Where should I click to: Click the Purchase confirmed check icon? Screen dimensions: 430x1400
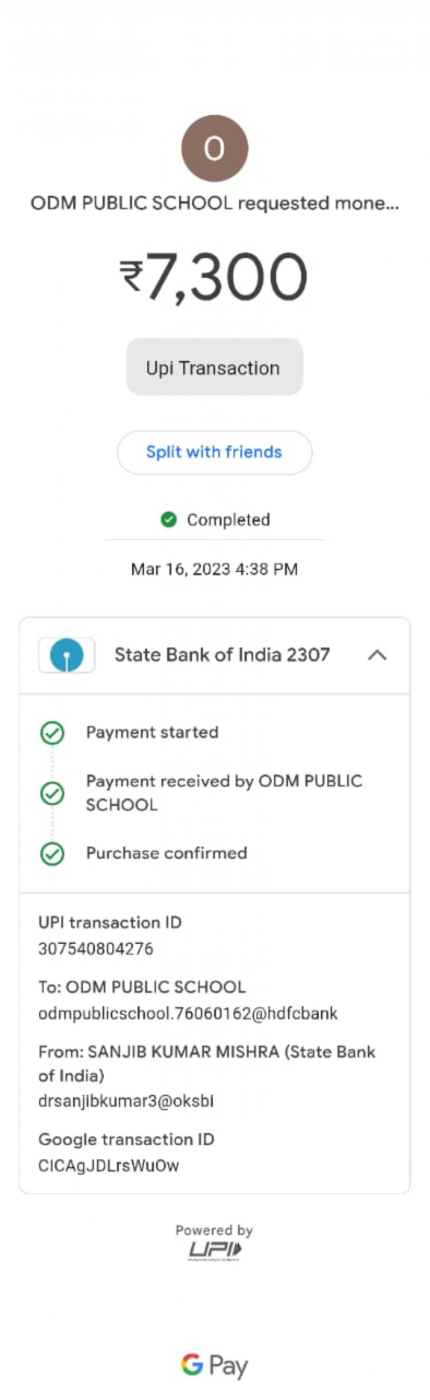click(x=52, y=853)
